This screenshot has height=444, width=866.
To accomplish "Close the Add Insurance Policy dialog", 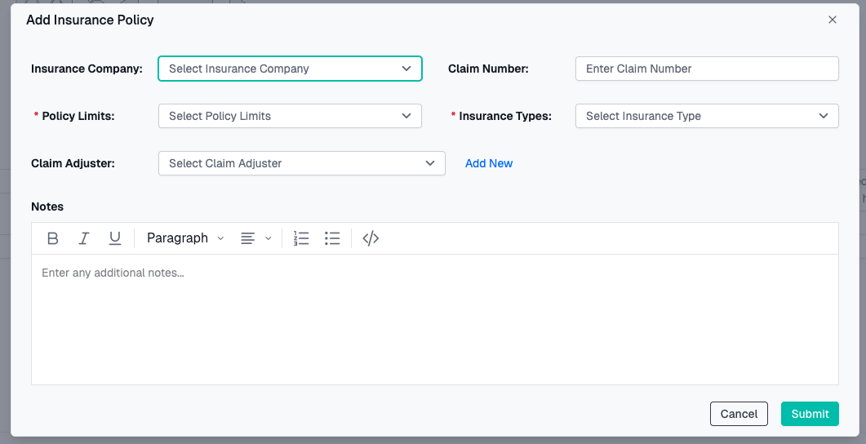I will 833,20.
